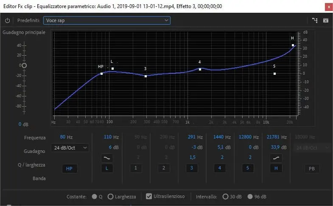Click the channel map routing icon

tap(315, 20)
